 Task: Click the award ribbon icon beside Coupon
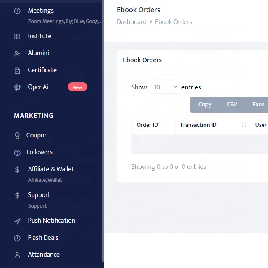[17, 136]
